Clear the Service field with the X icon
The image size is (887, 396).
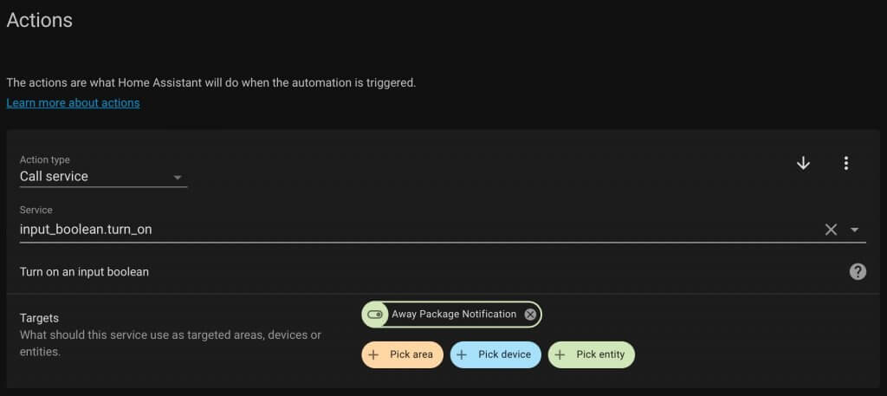pyautogui.click(x=831, y=230)
